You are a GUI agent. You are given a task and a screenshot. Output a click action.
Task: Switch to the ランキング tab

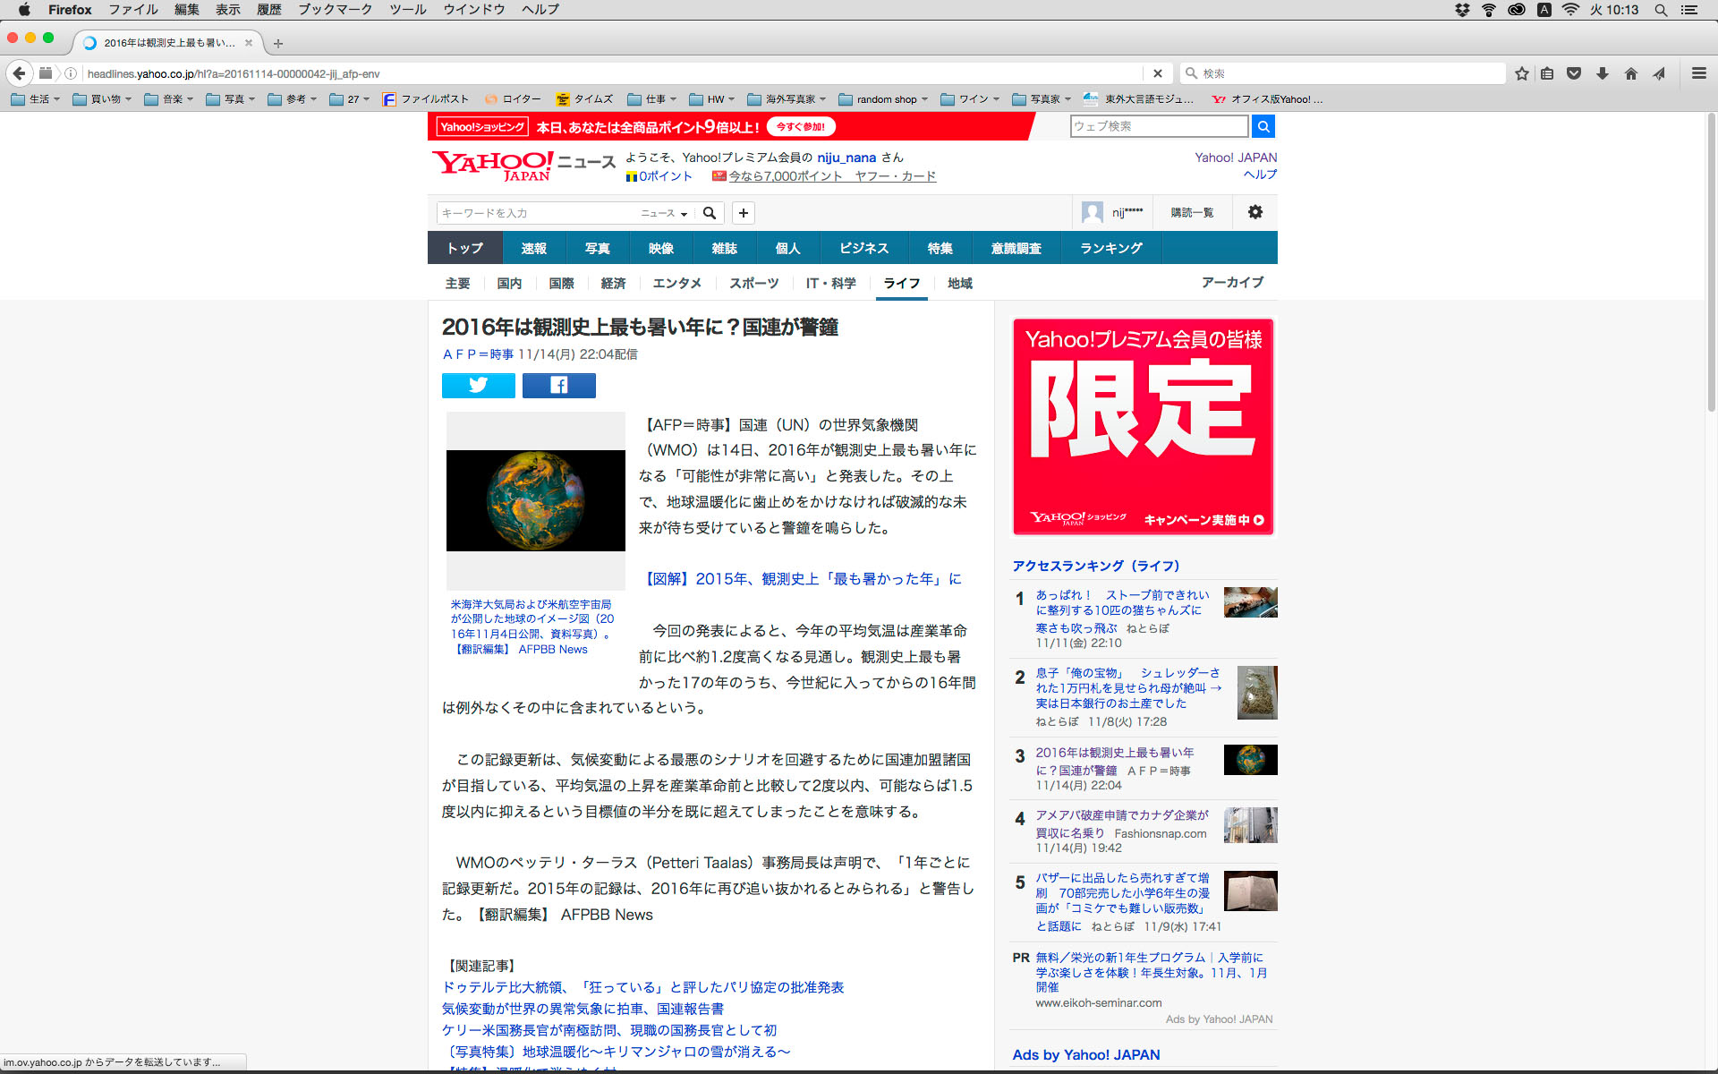pos(1110,248)
